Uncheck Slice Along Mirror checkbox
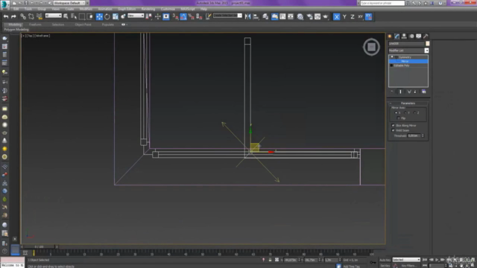The height and width of the screenshot is (268, 477). (x=393, y=126)
